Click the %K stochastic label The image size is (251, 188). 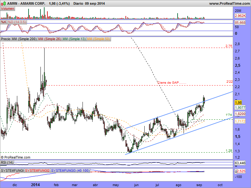point(3,22)
